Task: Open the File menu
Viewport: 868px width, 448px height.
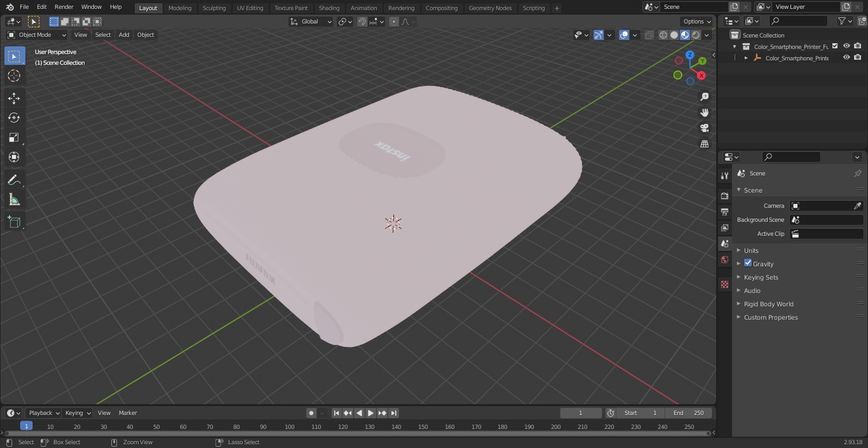Action: tap(24, 7)
